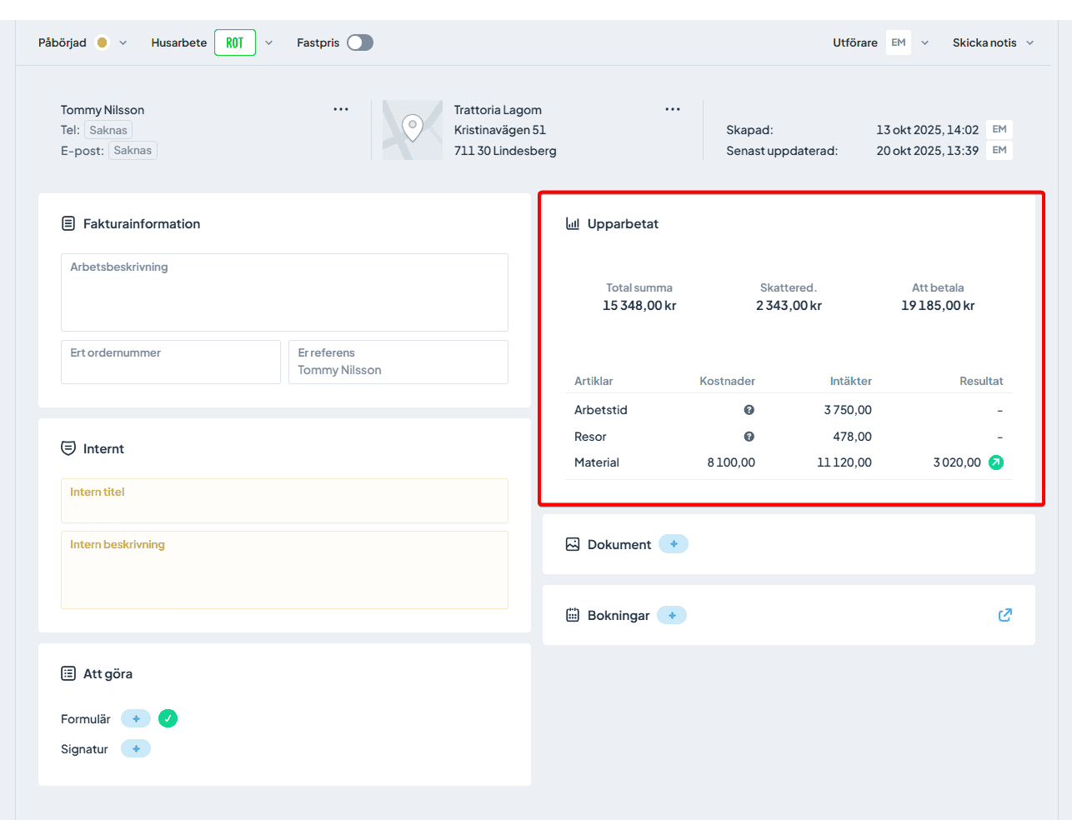Add a Signatur using the plus icon
Viewport: 1072px width, 820px height.
tap(136, 748)
